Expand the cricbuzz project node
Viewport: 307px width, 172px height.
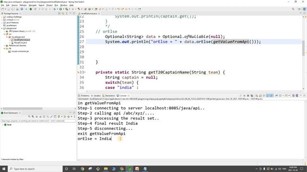coord(2,20)
